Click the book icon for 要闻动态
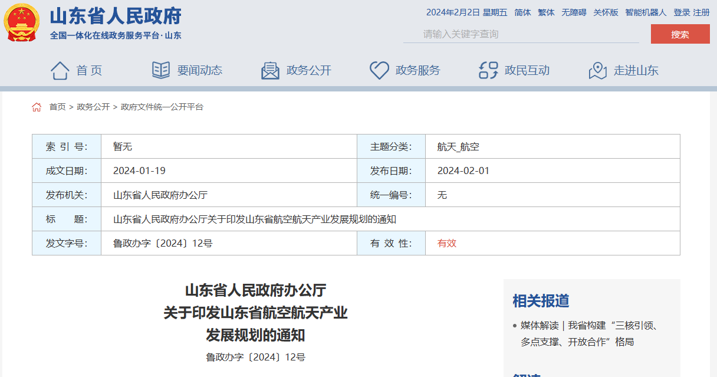 pyautogui.click(x=161, y=70)
